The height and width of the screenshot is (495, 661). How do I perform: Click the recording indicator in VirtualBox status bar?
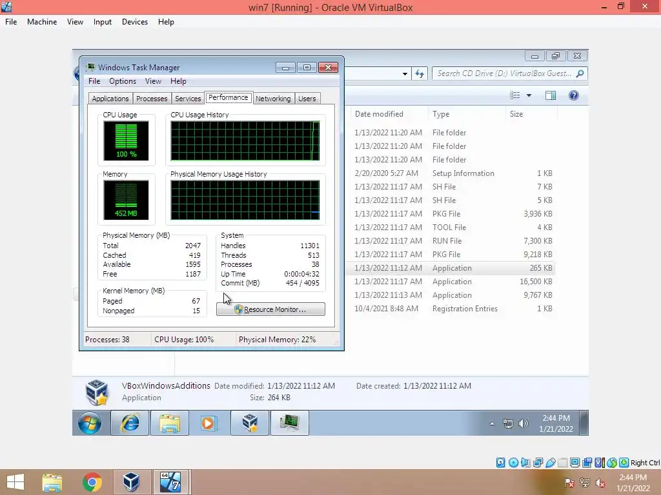587,463
